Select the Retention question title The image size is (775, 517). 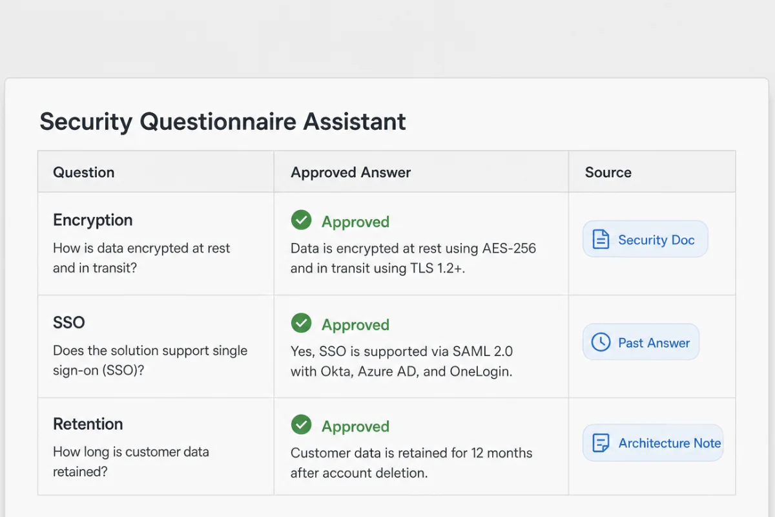(88, 424)
